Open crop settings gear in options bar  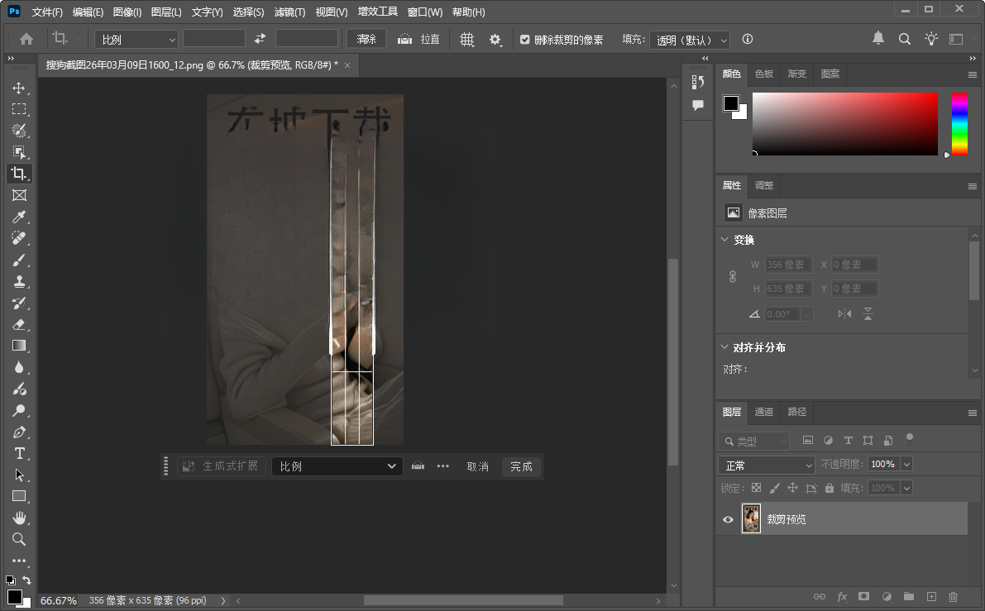495,40
